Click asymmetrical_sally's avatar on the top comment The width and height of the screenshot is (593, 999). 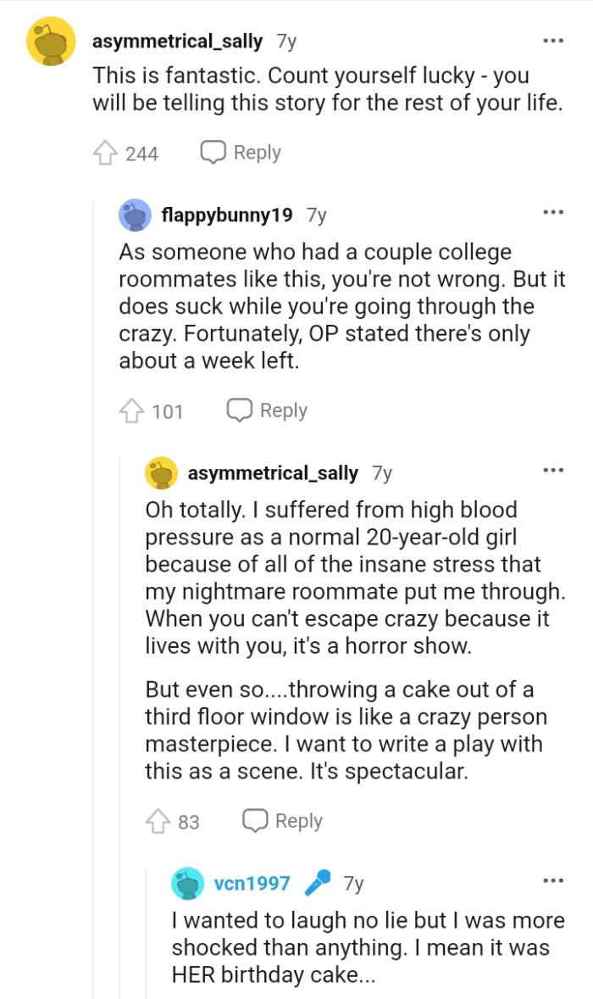pyautogui.click(x=51, y=40)
